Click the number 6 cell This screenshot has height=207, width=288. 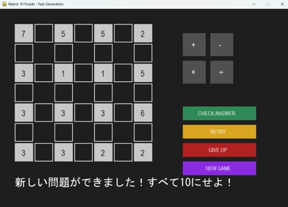(x=143, y=113)
